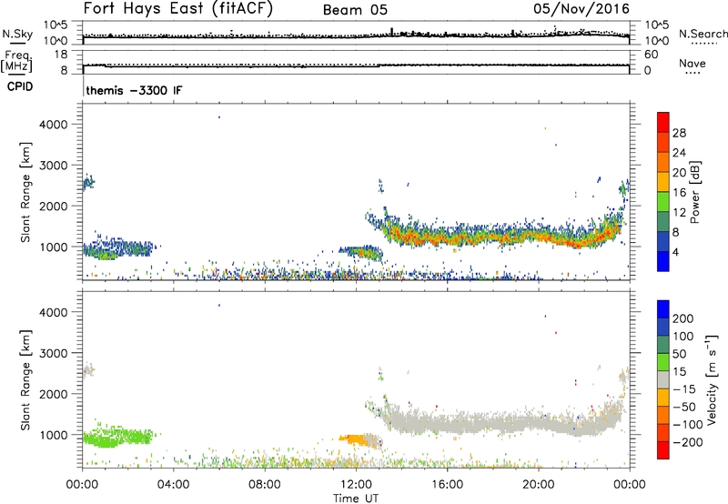Image resolution: width=728 pixels, height=504 pixels.
Task: Click the orange velocity echo patch near 12:00
Action: tap(355, 438)
